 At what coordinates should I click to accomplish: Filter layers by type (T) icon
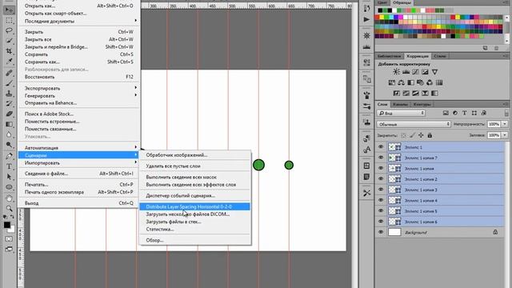[464, 113]
